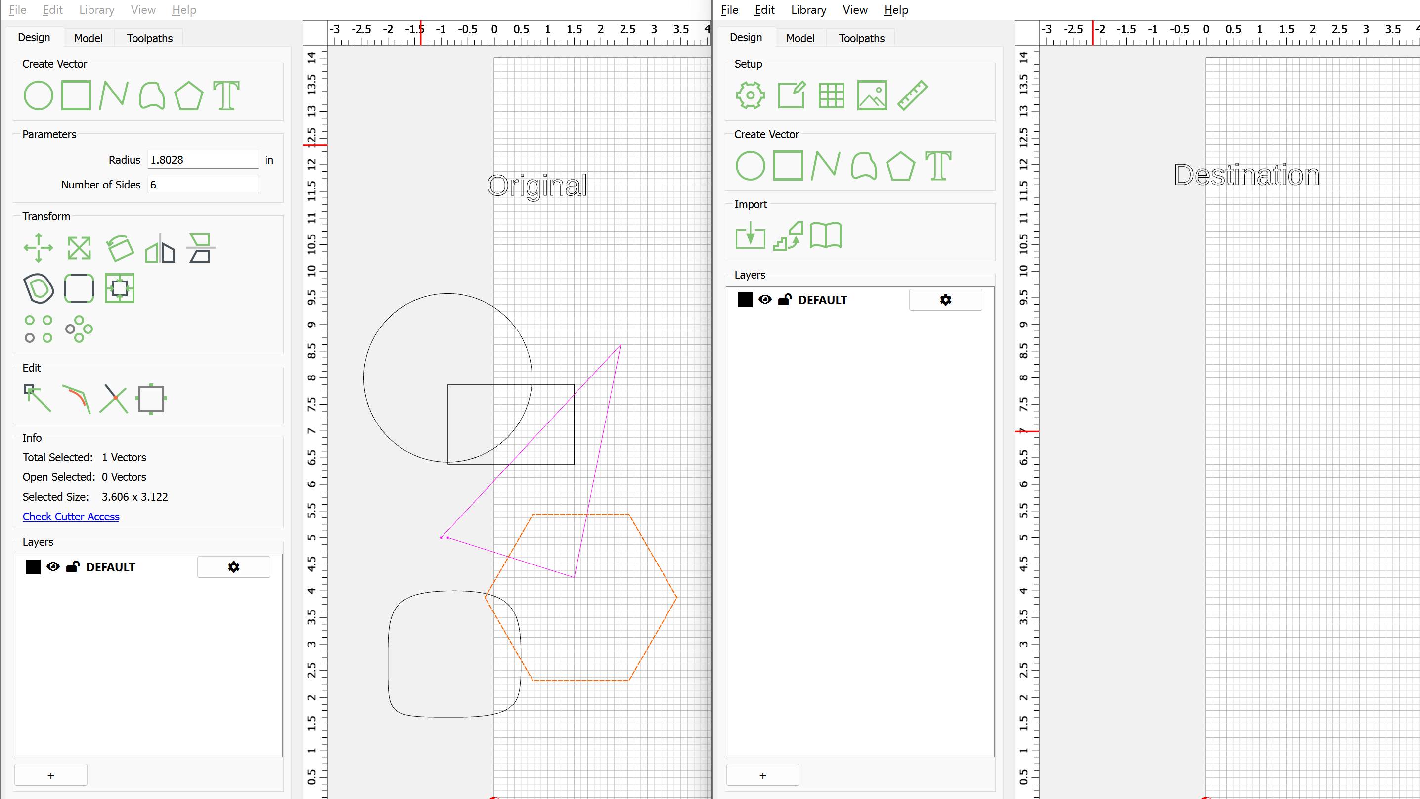Screen dimensions: 1420x799
Task: Click the Measure ruler tool icon
Action: tap(912, 95)
